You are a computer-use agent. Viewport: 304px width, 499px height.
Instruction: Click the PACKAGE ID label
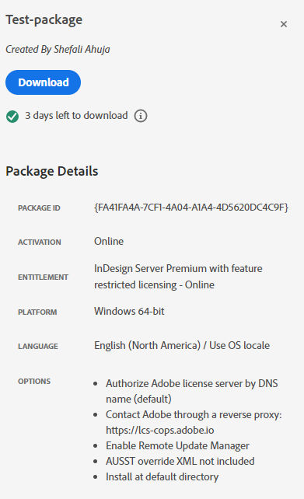pyautogui.click(x=39, y=208)
